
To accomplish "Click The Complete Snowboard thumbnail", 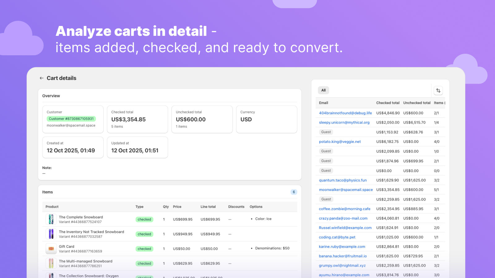I will [51, 219].
